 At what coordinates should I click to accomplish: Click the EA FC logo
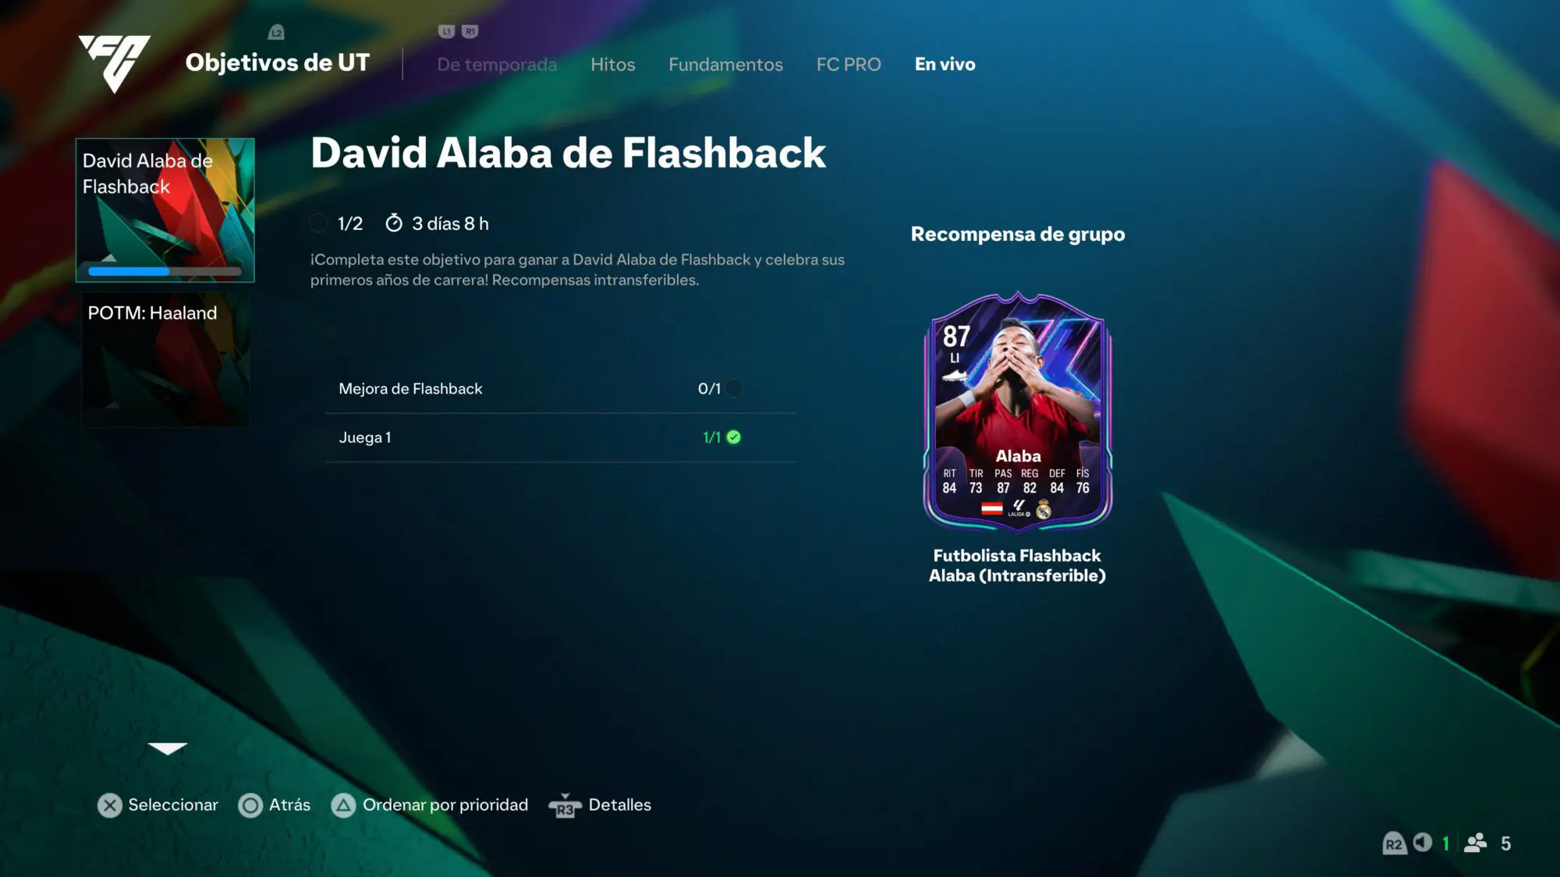coord(115,63)
